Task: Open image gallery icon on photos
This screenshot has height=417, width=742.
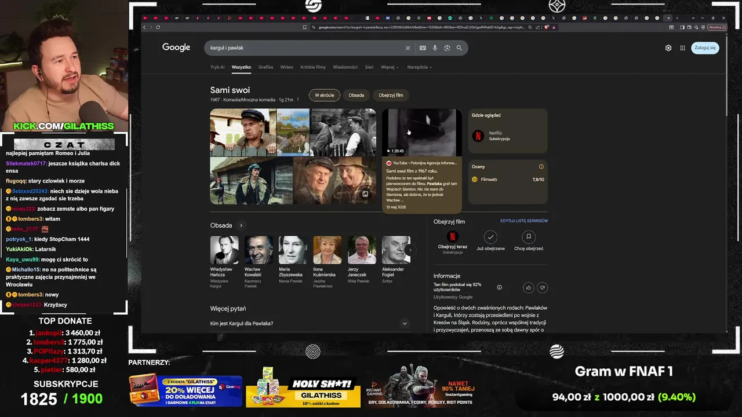Action: tap(365, 195)
